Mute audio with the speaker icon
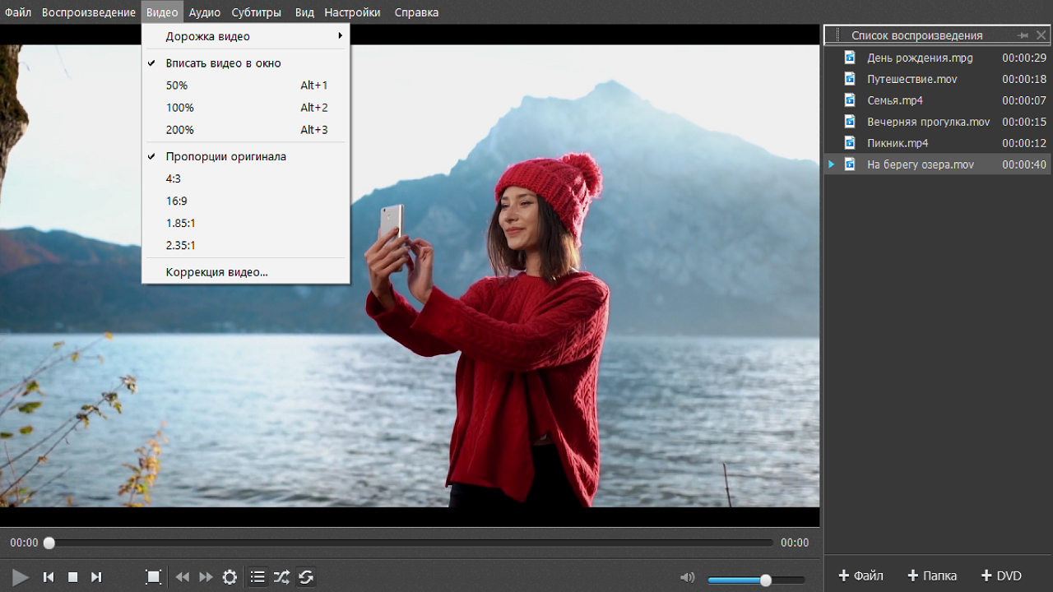This screenshot has width=1053, height=592. pos(688,578)
